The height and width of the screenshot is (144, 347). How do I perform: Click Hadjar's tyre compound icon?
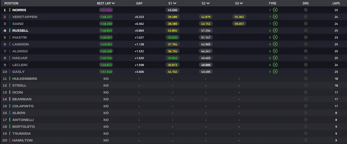click(x=275, y=58)
